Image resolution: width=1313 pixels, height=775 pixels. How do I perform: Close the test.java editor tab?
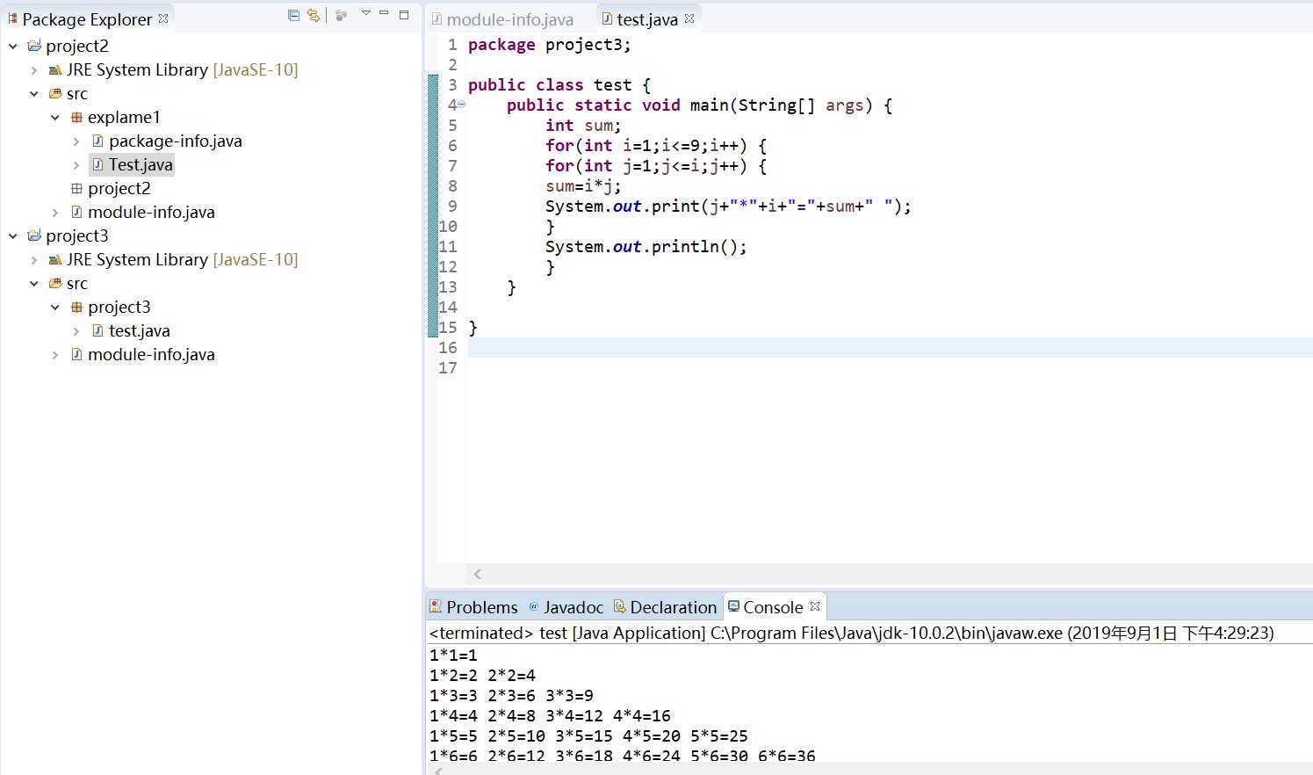tap(689, 18)
